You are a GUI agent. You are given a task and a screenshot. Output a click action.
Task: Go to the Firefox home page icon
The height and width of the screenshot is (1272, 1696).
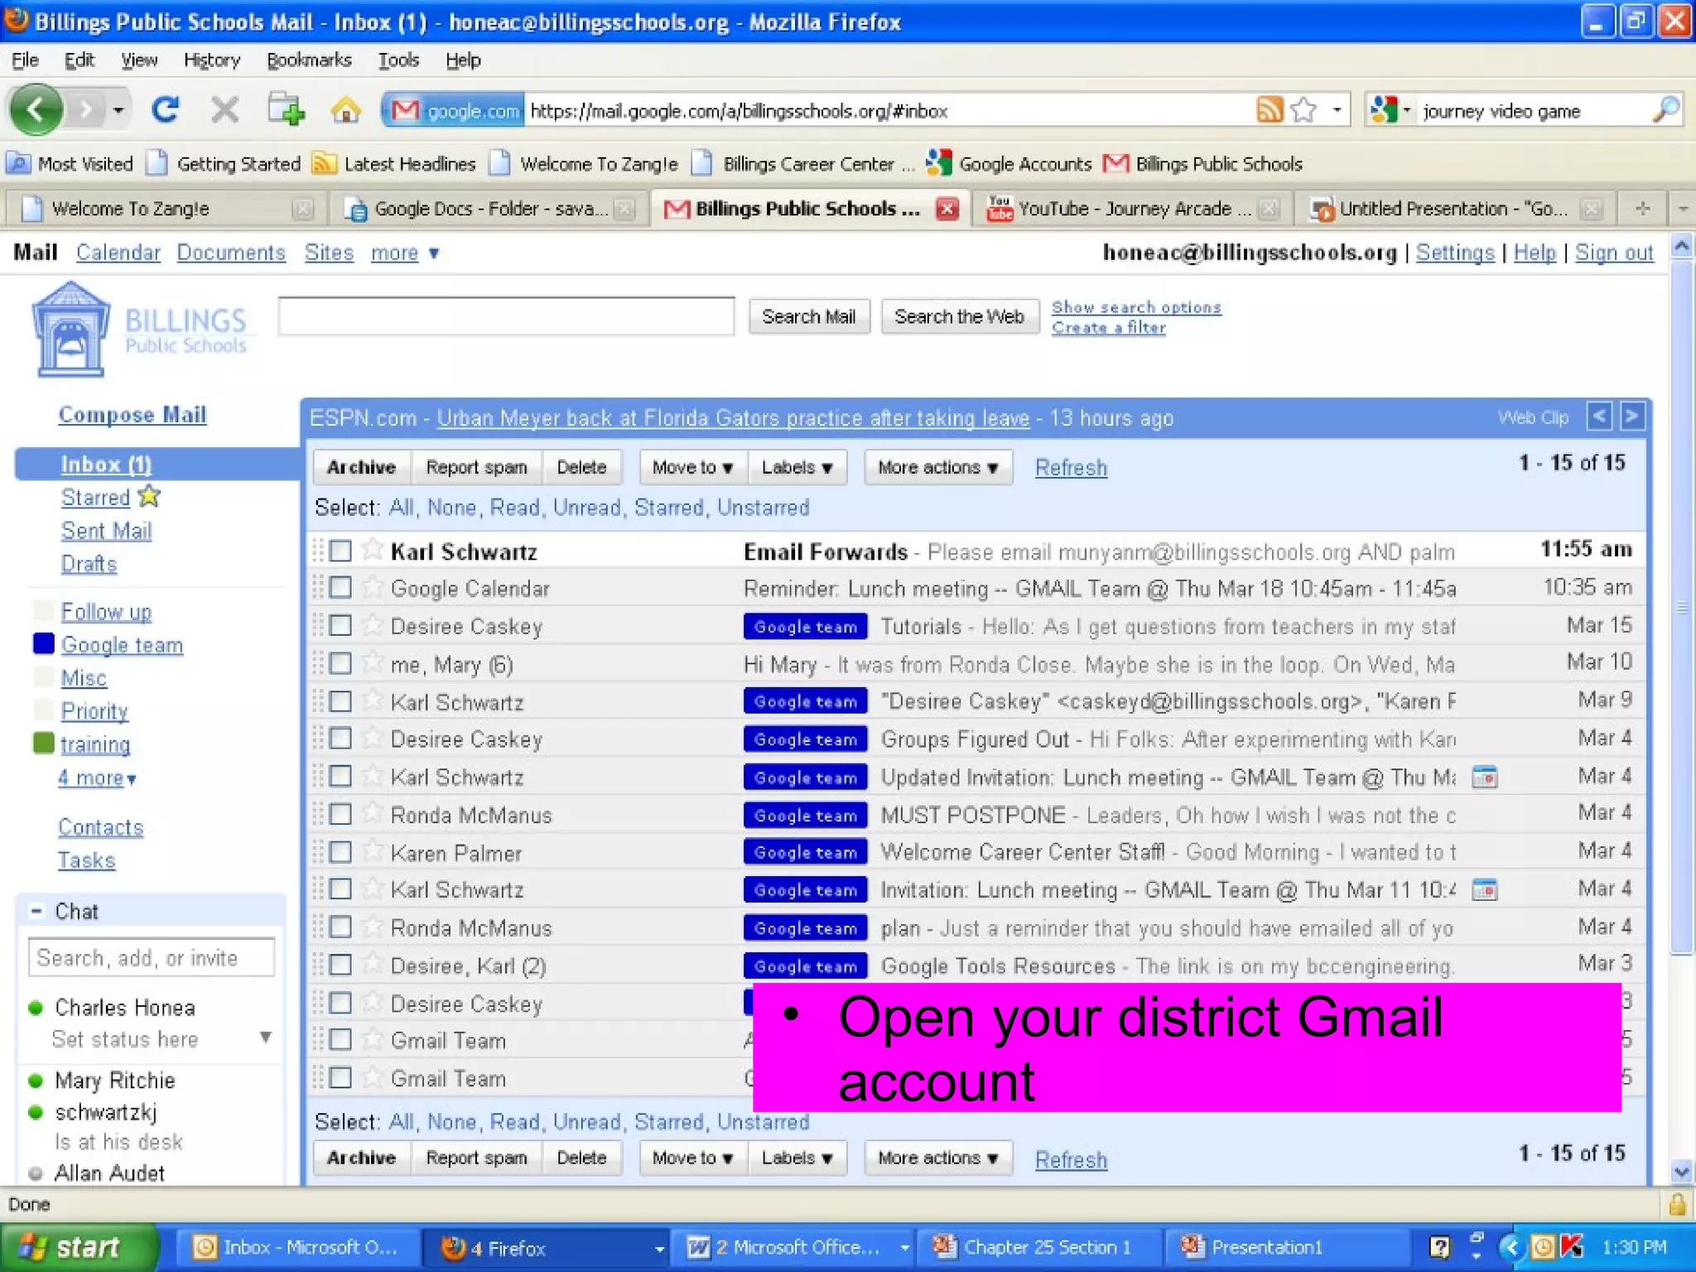click(x=346, y=109)
